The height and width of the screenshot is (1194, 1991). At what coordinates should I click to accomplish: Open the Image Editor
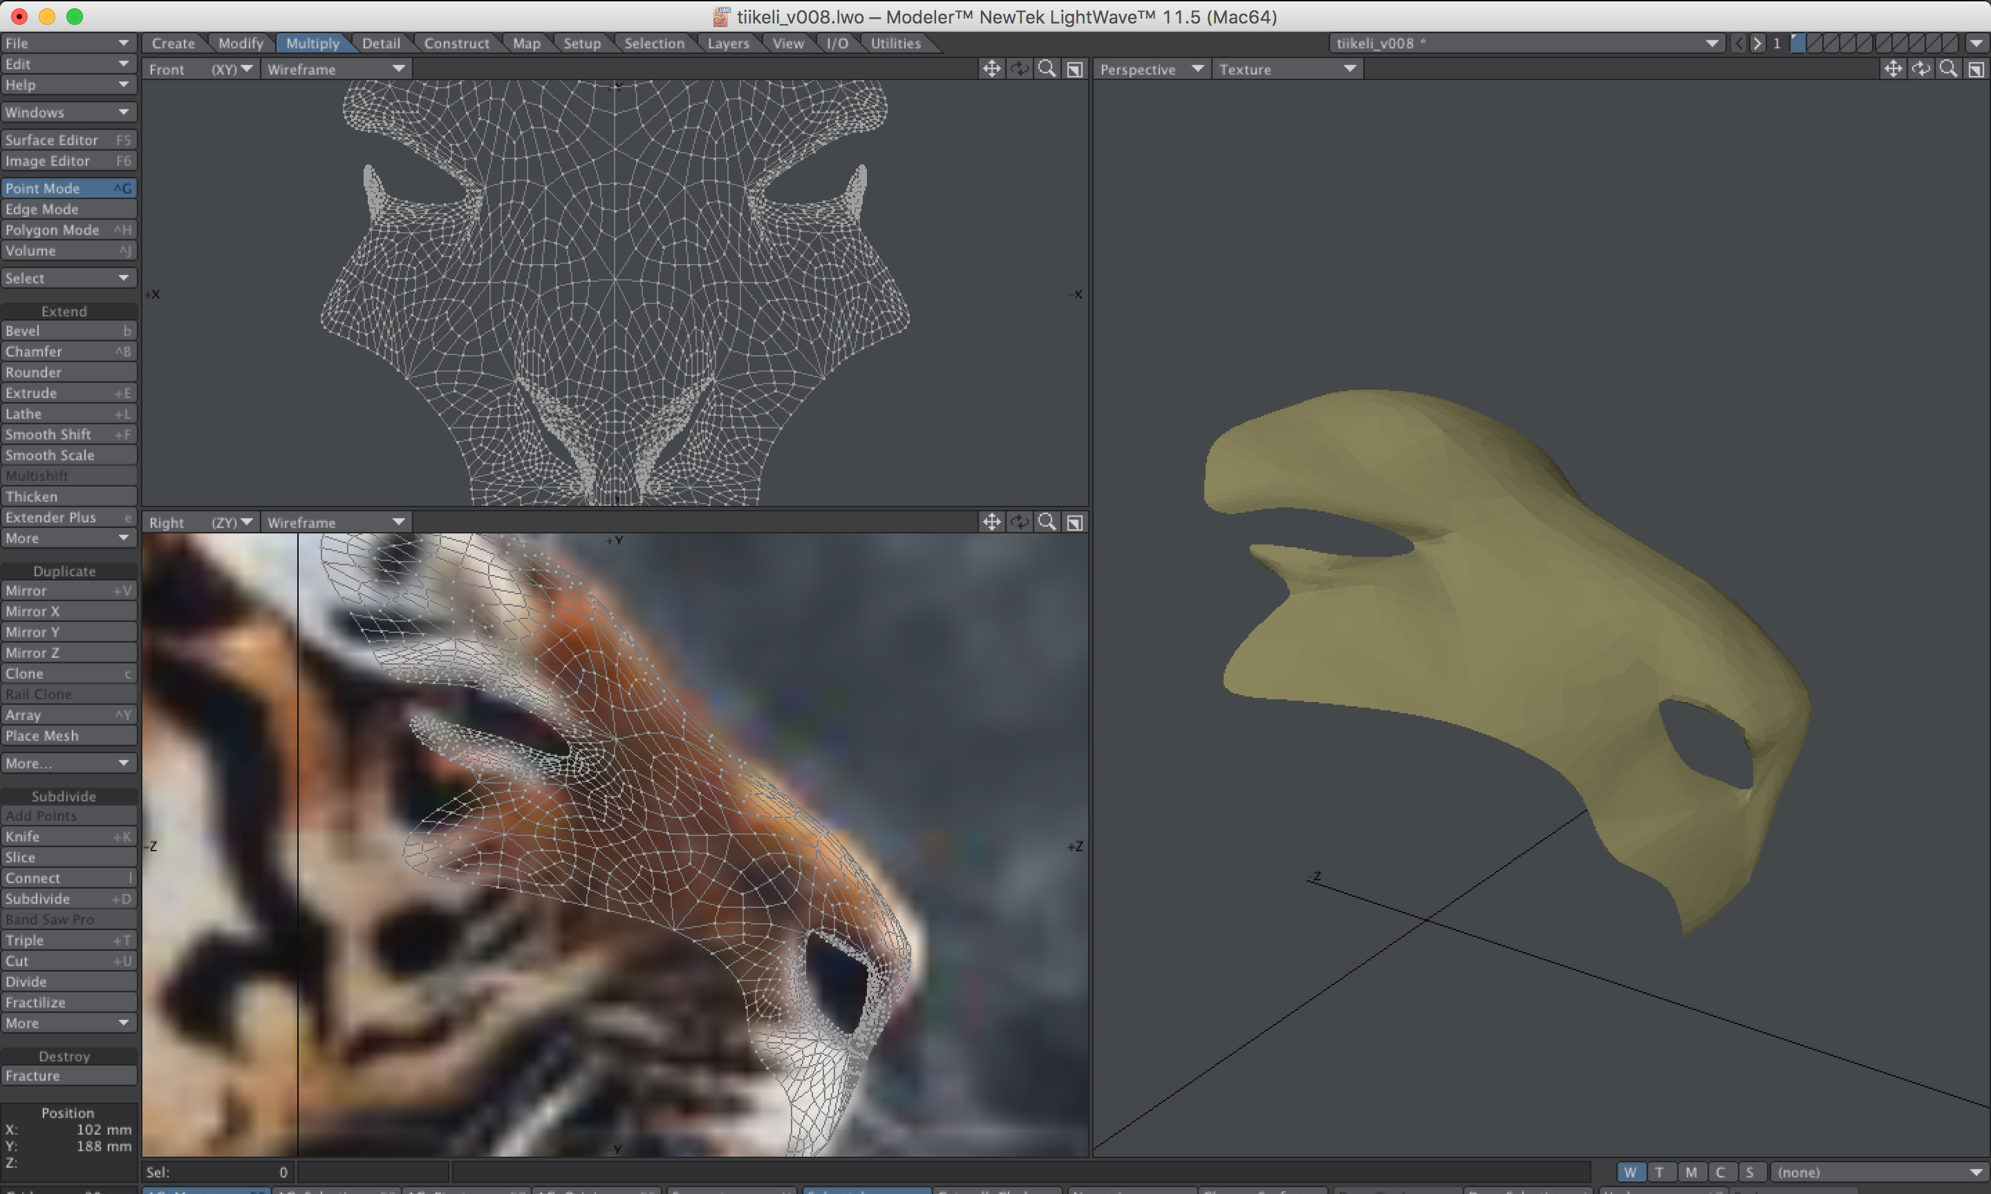(68, 160)
